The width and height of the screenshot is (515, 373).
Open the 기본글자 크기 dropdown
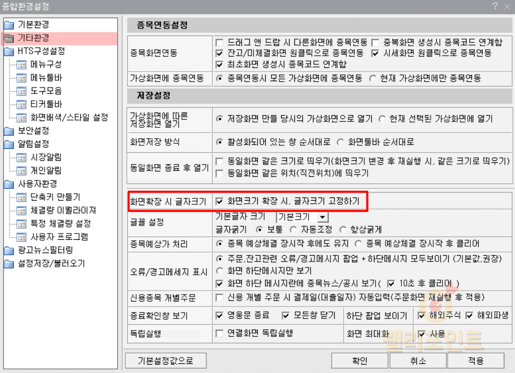click(x=322, y=217)
